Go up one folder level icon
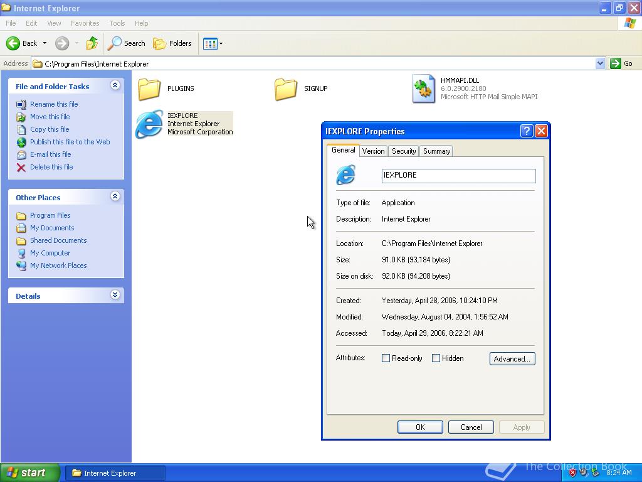642x482 pixels. 92,43
